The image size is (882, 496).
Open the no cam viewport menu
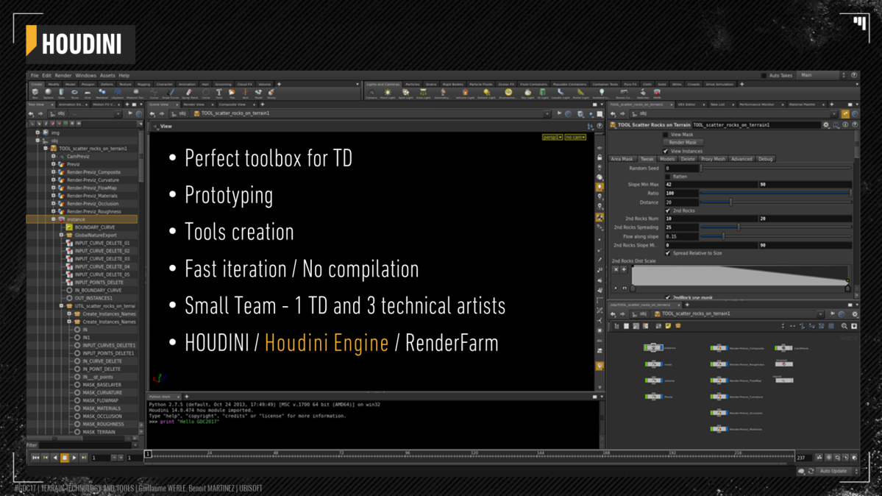click(x=575, y=137)
